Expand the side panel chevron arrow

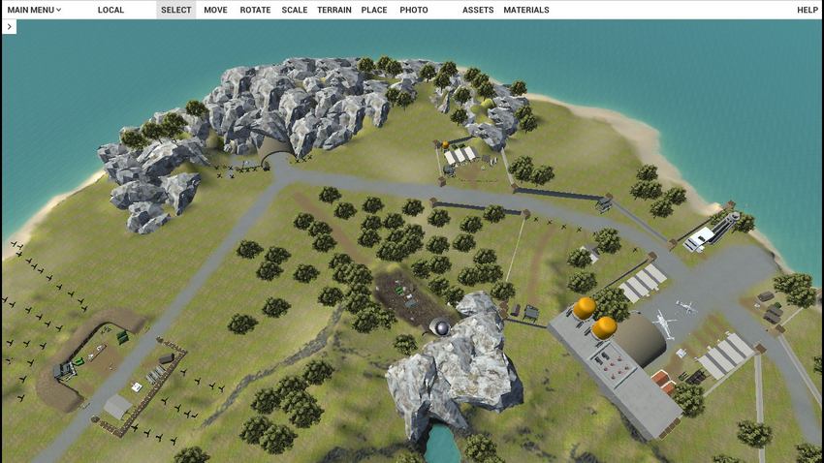10,27
